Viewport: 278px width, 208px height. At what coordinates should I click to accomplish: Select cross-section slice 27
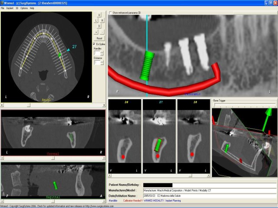pyautogui.click(x=159, y=136)
